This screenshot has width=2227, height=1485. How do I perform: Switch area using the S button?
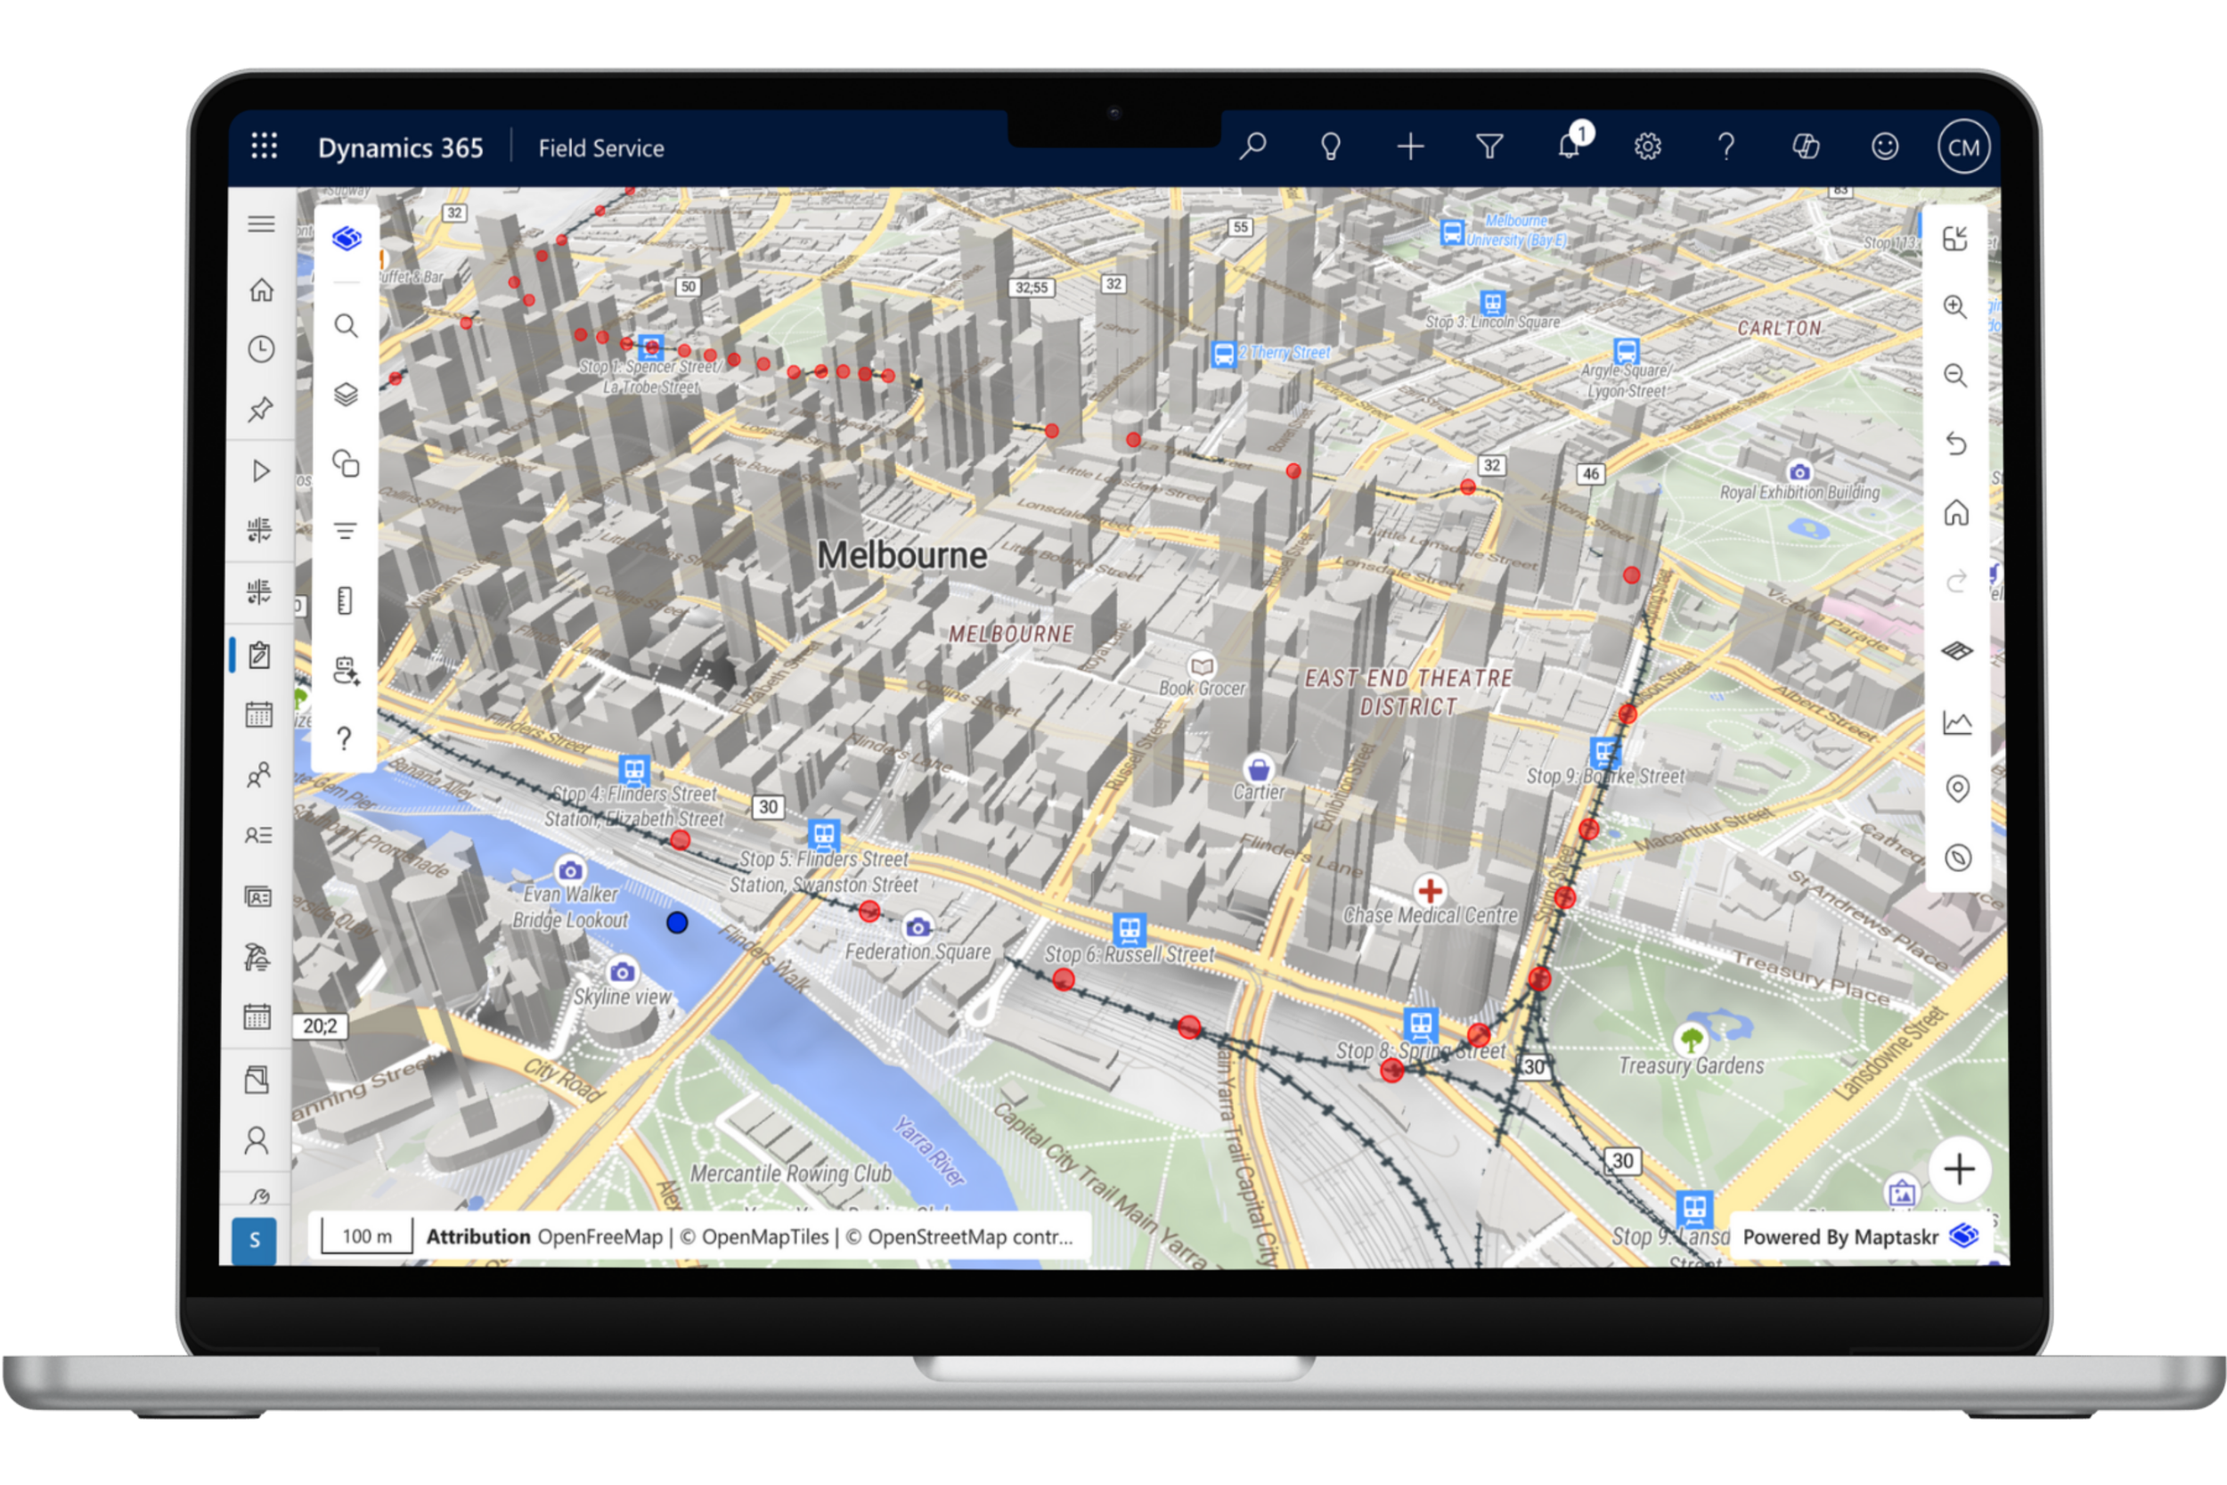254,1240
